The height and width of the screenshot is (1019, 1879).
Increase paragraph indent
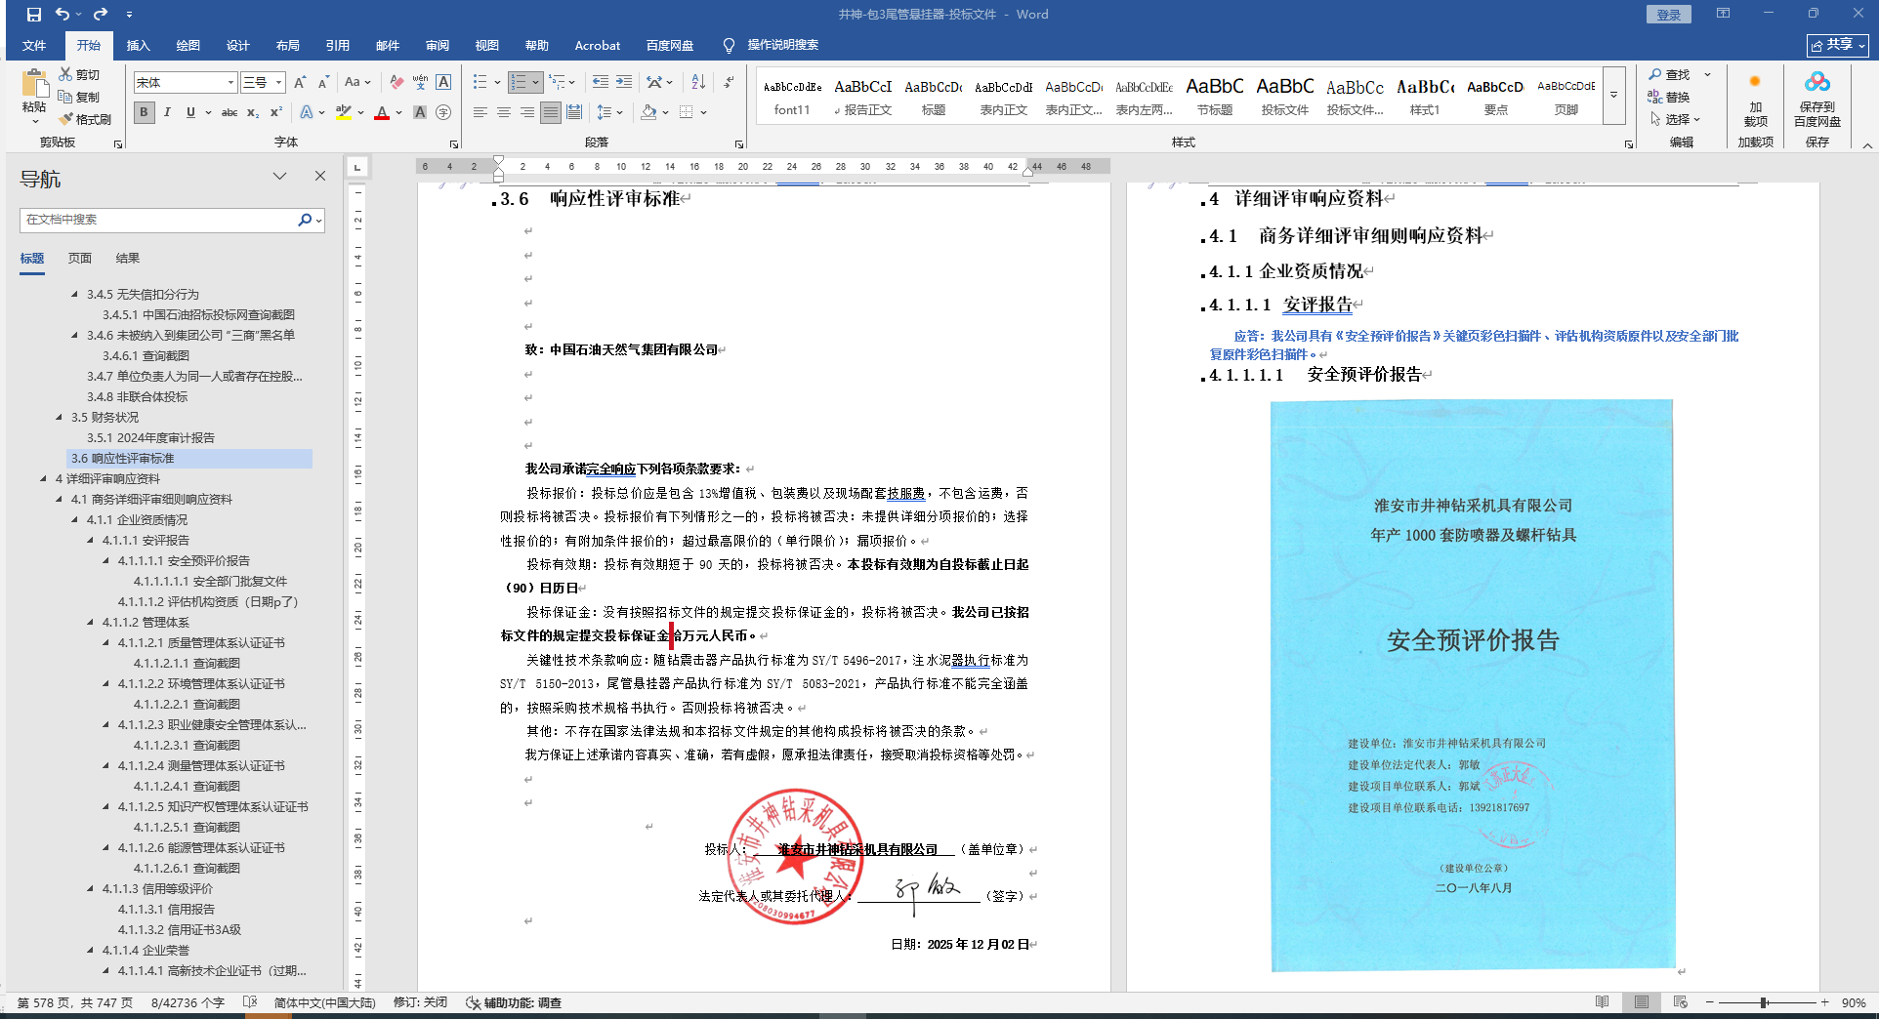(x=624, y=82)
